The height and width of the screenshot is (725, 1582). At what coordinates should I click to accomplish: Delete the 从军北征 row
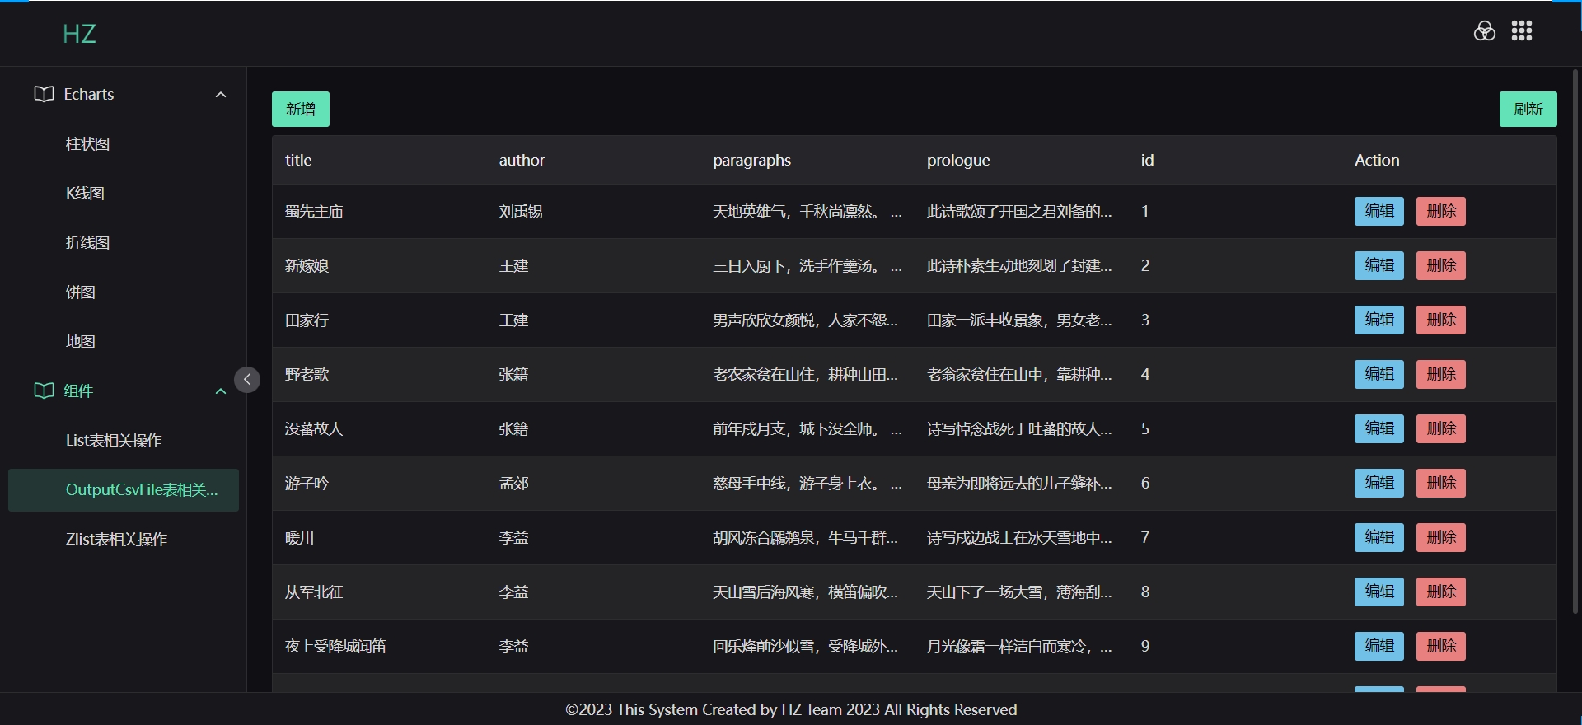click(x=1441, y=592)
